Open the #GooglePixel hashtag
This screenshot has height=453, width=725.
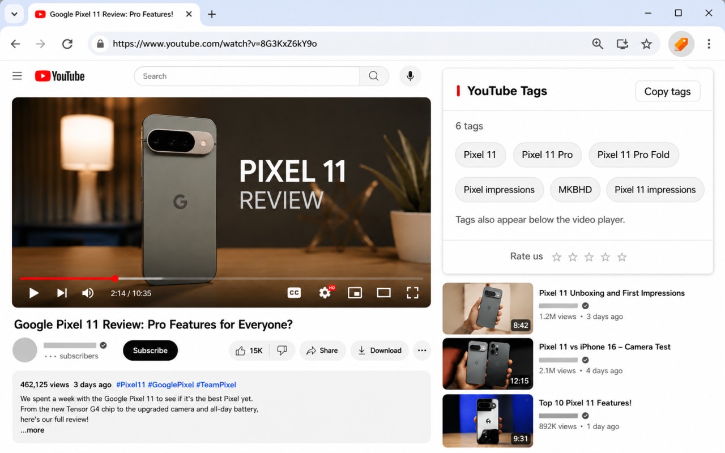tap(171, 384)
